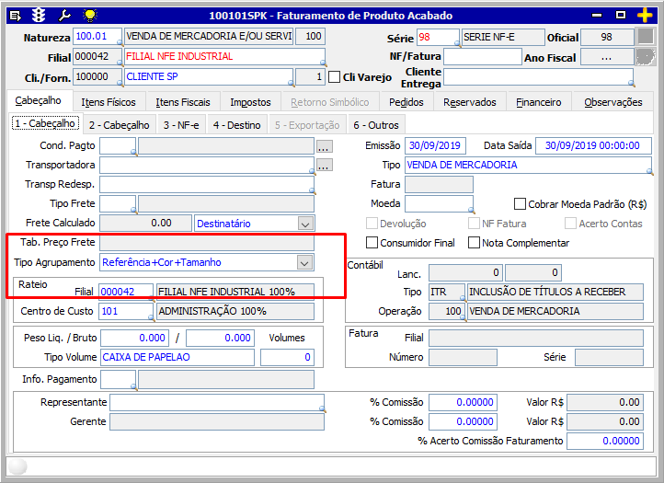Open the wrench settings tool

pos(63,15)
